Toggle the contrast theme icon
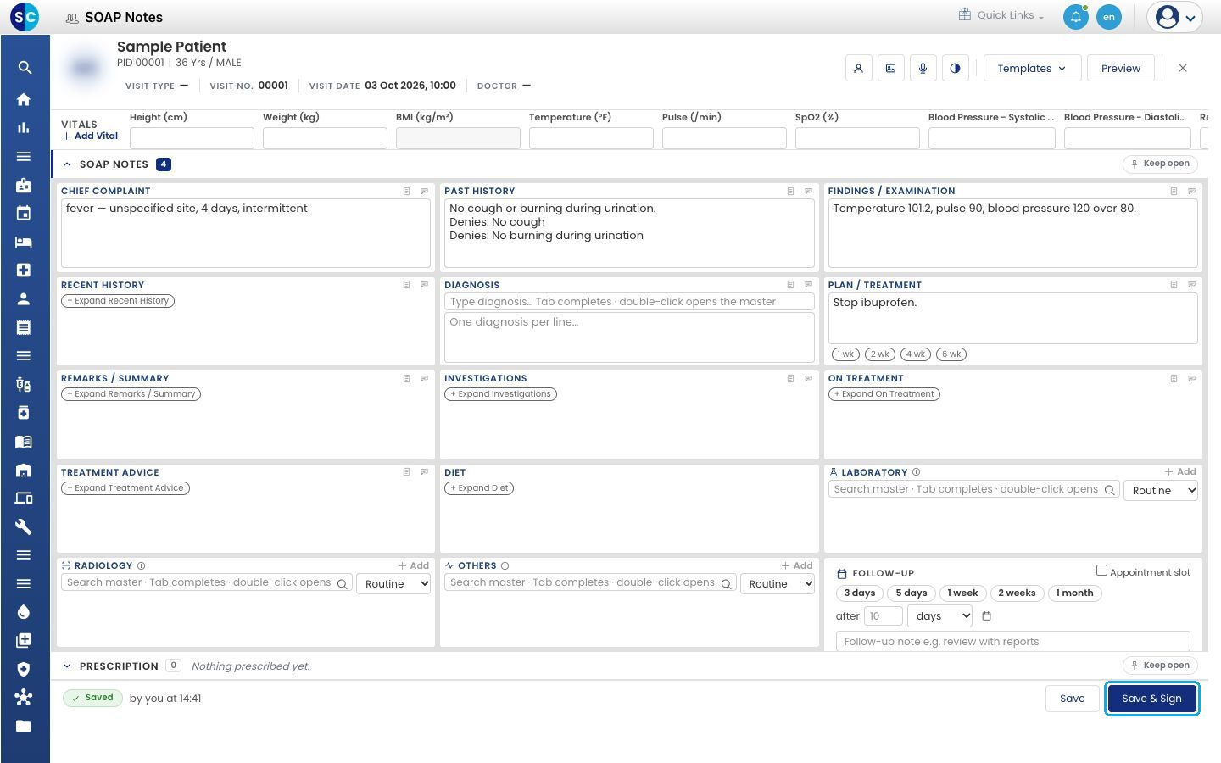This screenshot has width=1221, height=763. (955, 69)
